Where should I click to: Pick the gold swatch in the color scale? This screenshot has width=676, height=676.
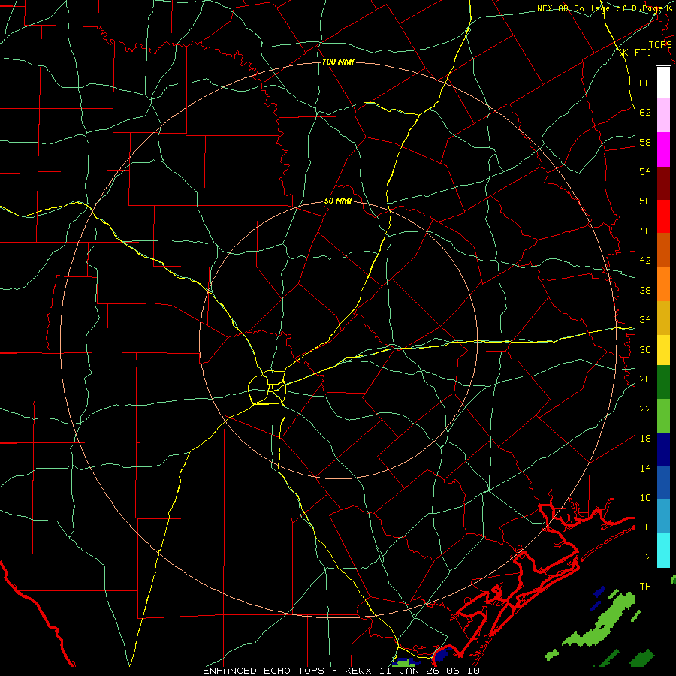point(663,318)
